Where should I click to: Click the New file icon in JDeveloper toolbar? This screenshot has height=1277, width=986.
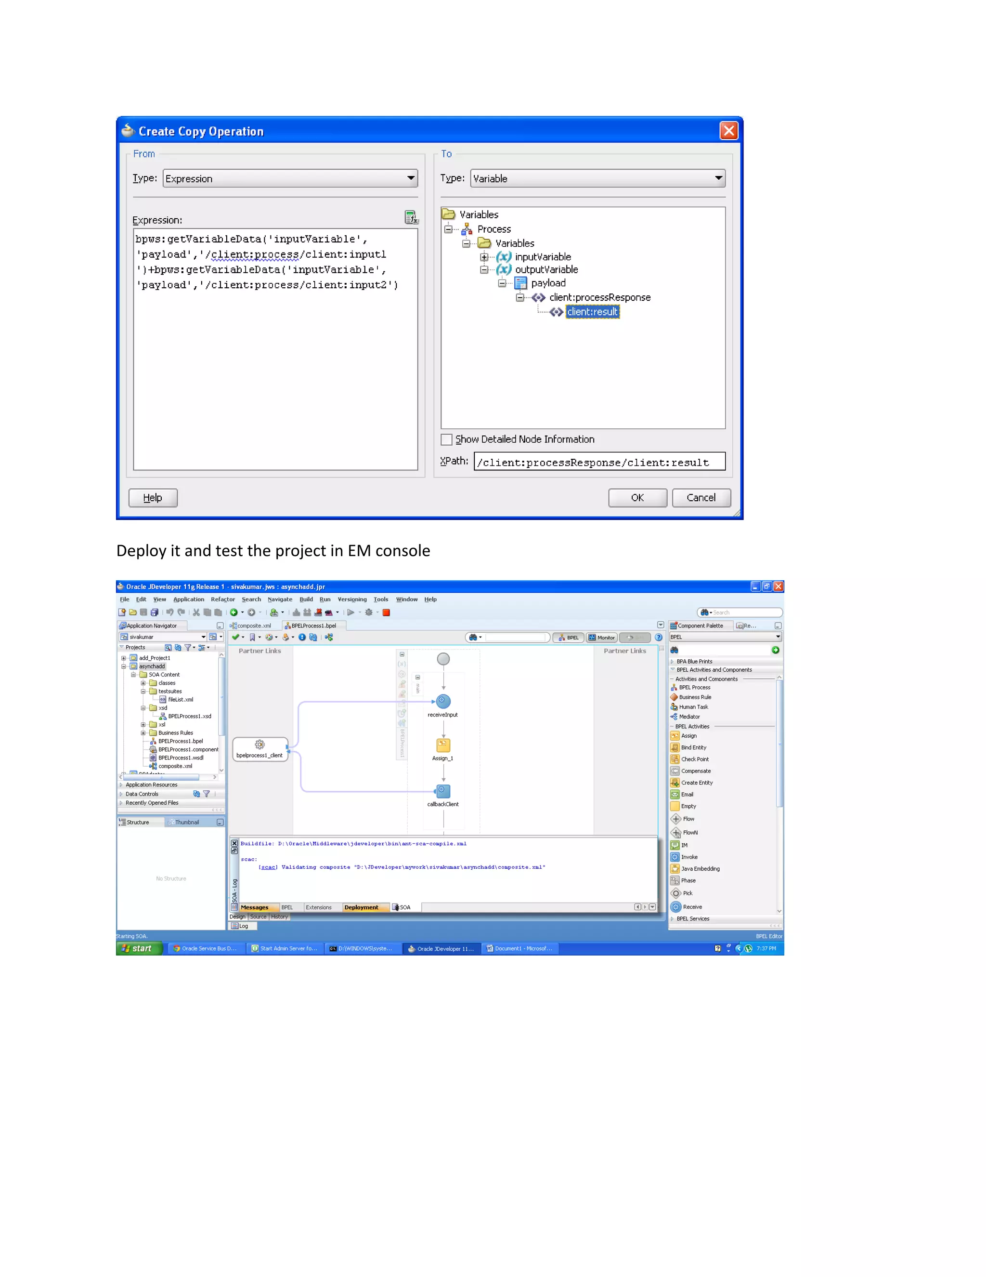coord(122,612)
